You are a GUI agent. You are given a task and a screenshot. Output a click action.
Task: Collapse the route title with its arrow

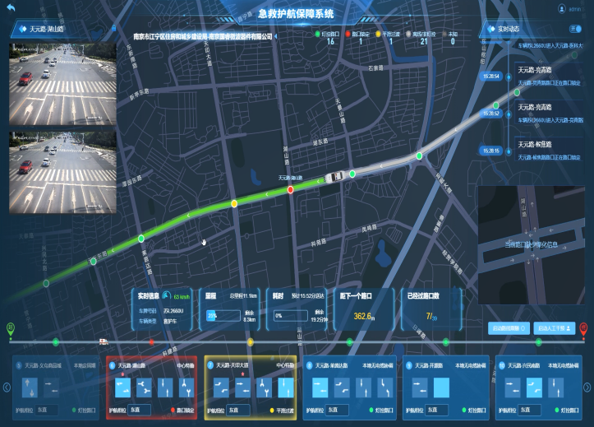(275, 36)
